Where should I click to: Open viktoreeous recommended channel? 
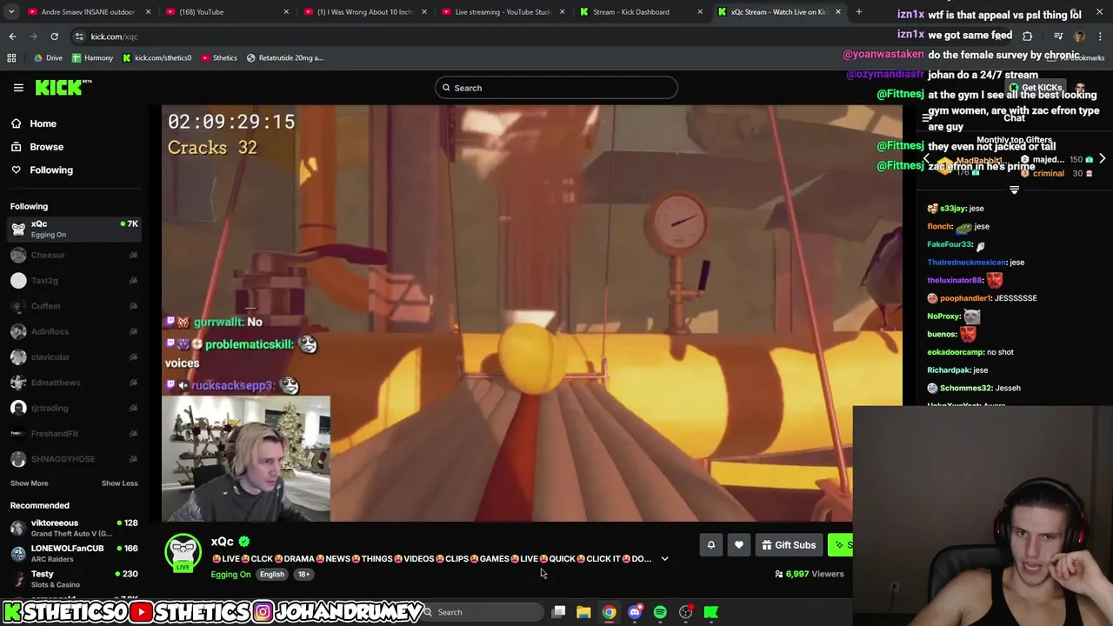pos(74,528)
